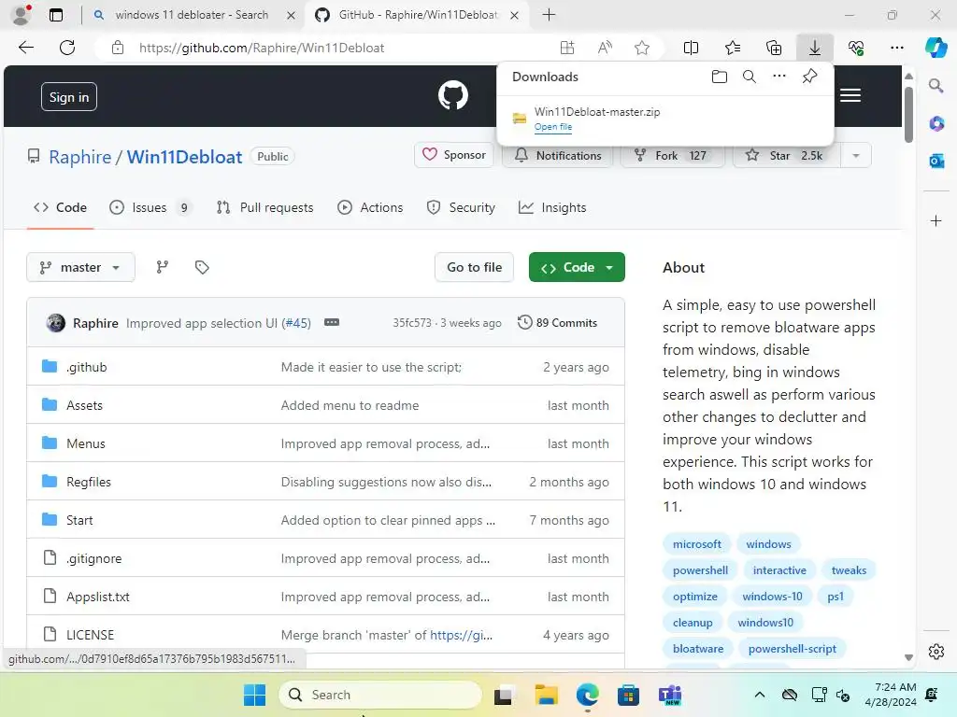Screen dimensions: 957x717
Task: Fork the repository
Action: [673, 156]
